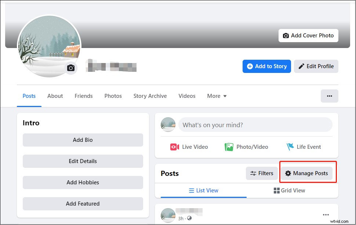The height and width of the screenshot is (225, 356).
Task: Open the Filters options for posts
Action: (x=261, y=173)
